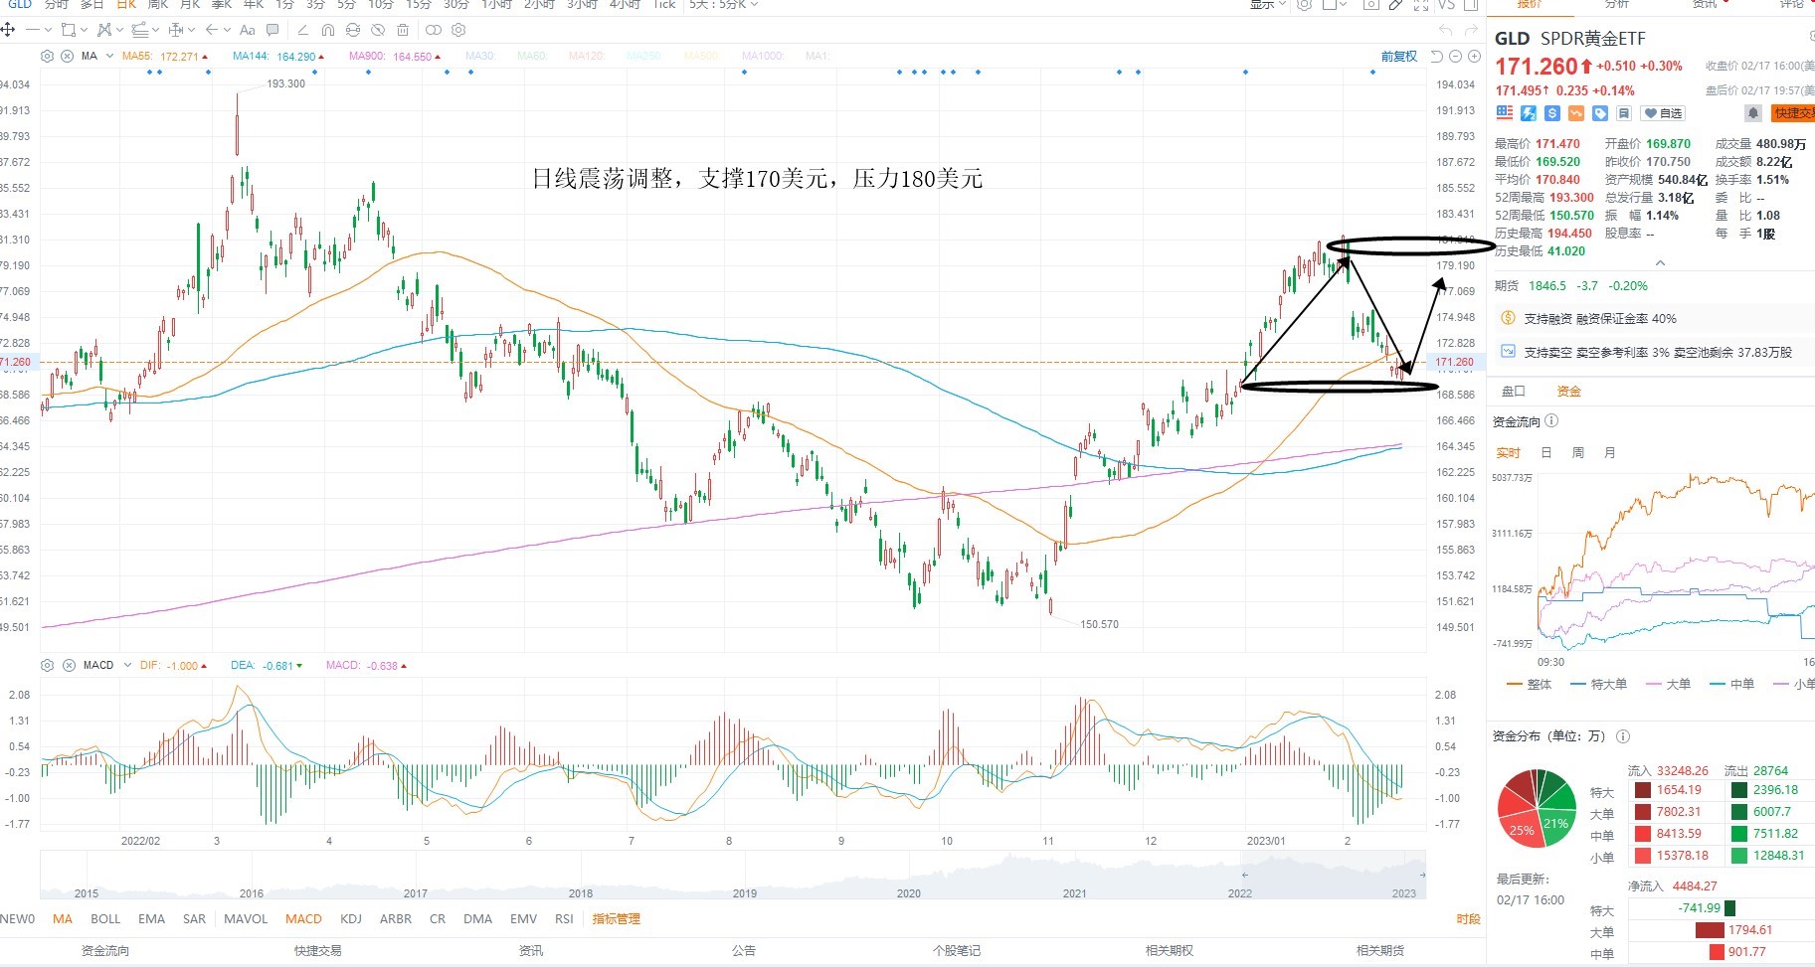The height and width of the screenshot is (967, 1815).
Task: Take a chart screenshot with camera icon
Action: pyautogui.click(x=1371, y=5)
